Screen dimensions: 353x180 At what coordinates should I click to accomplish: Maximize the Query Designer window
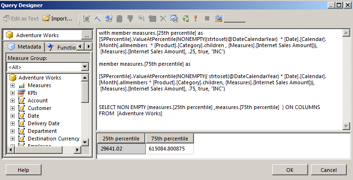tap(339, 5)
